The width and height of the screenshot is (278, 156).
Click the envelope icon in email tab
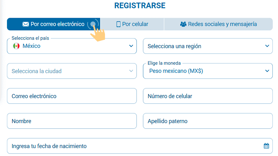(26, 24)
